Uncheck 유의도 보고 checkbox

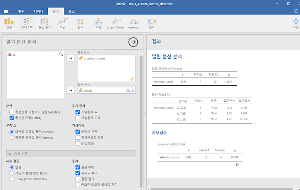point(78,173)
